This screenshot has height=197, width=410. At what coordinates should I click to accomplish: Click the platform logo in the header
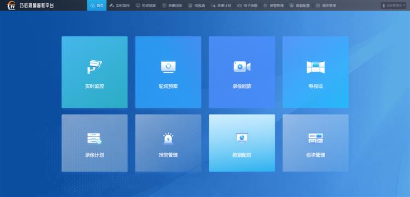(x=11, y=5)
